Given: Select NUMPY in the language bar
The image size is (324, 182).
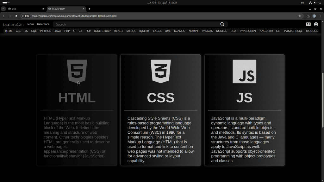Looking at the screenshot, I should click(194, 31).
